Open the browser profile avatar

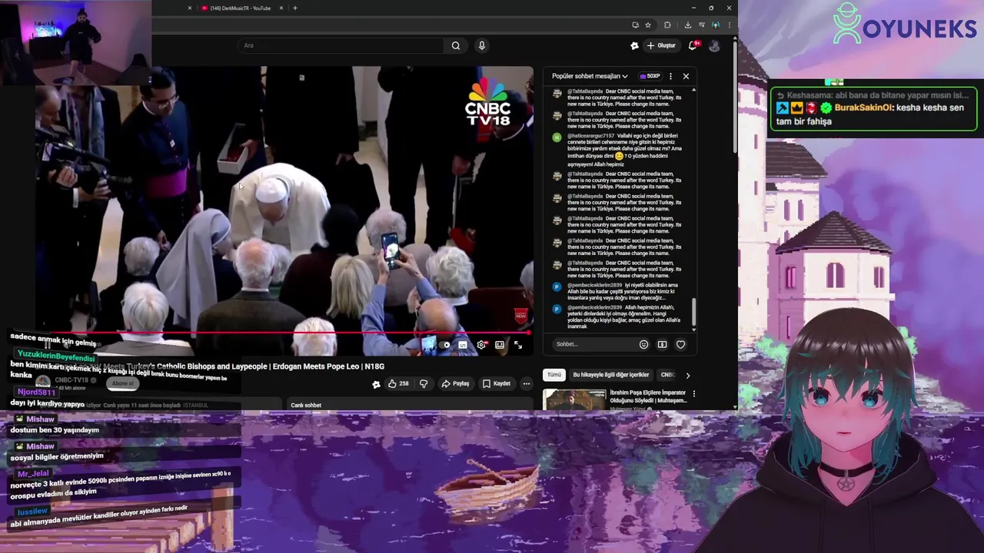click(x=716, y=25)
